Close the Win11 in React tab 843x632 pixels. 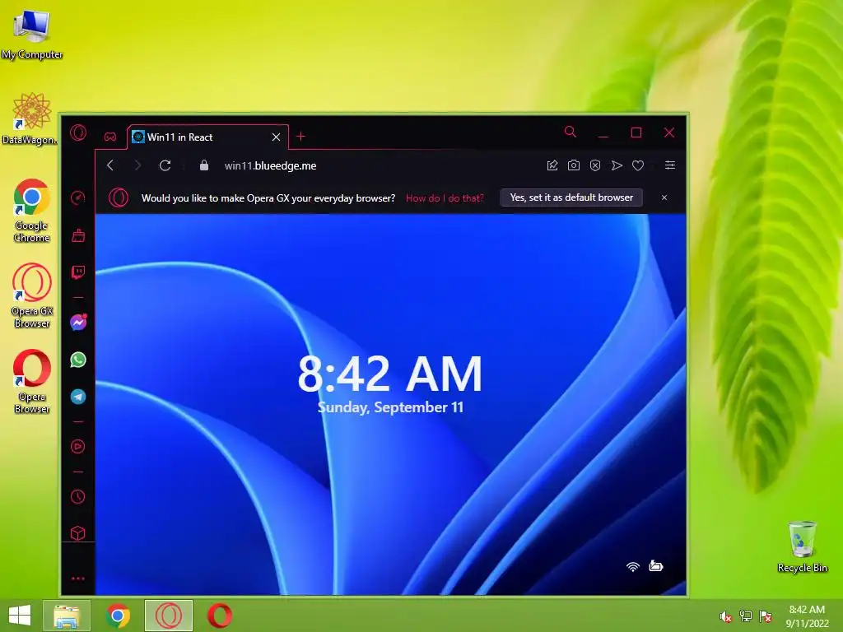tap(277, 137)
